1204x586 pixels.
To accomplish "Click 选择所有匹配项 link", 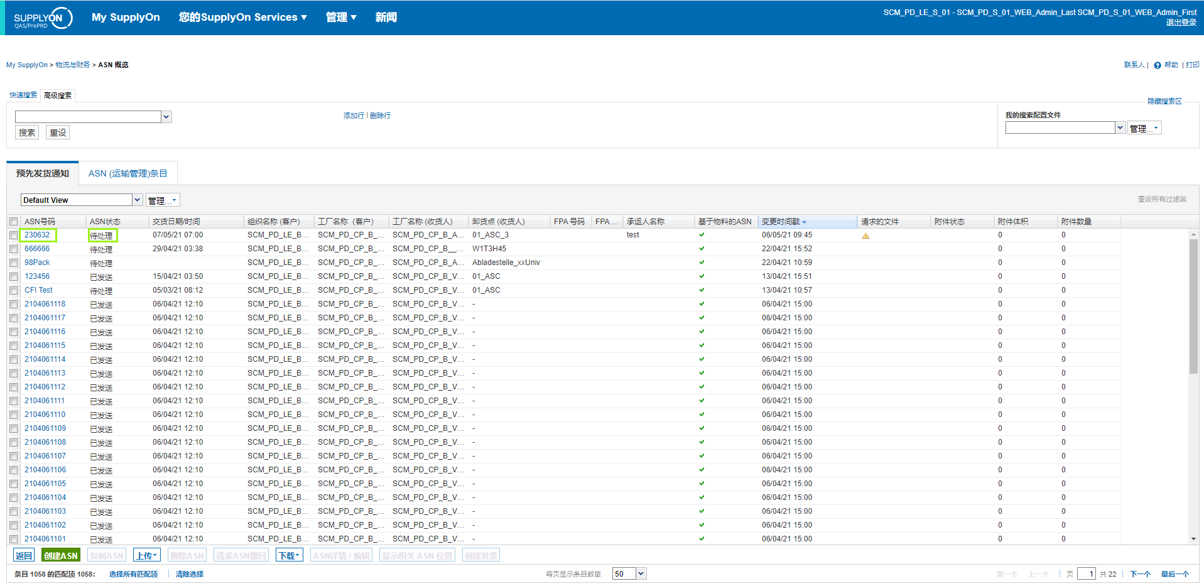I will [x=133, y=574].
